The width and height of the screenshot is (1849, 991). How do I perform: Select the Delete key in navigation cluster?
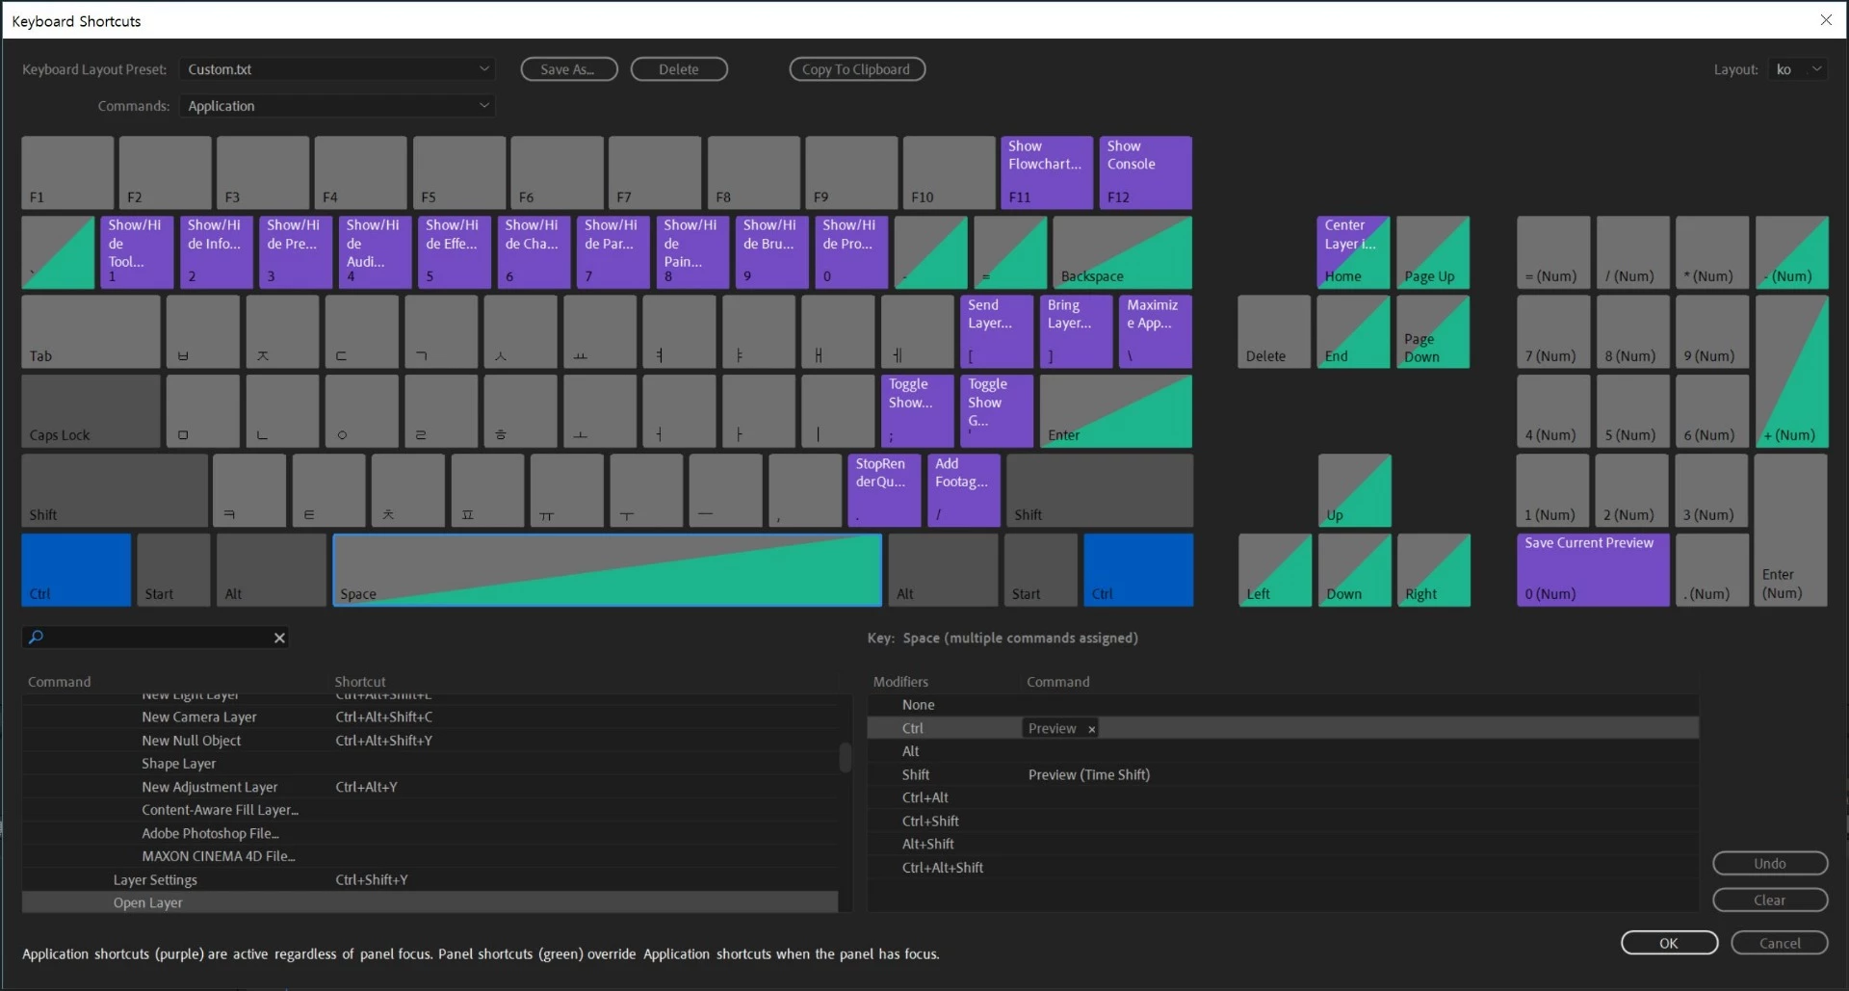click(x=1274, y=331)
